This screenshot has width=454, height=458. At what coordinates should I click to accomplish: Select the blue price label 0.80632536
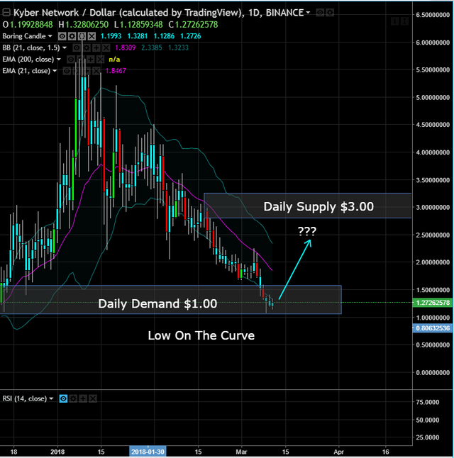click(433, 328)
